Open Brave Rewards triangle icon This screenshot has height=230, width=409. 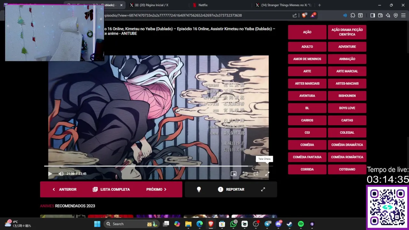coord(313,15)
